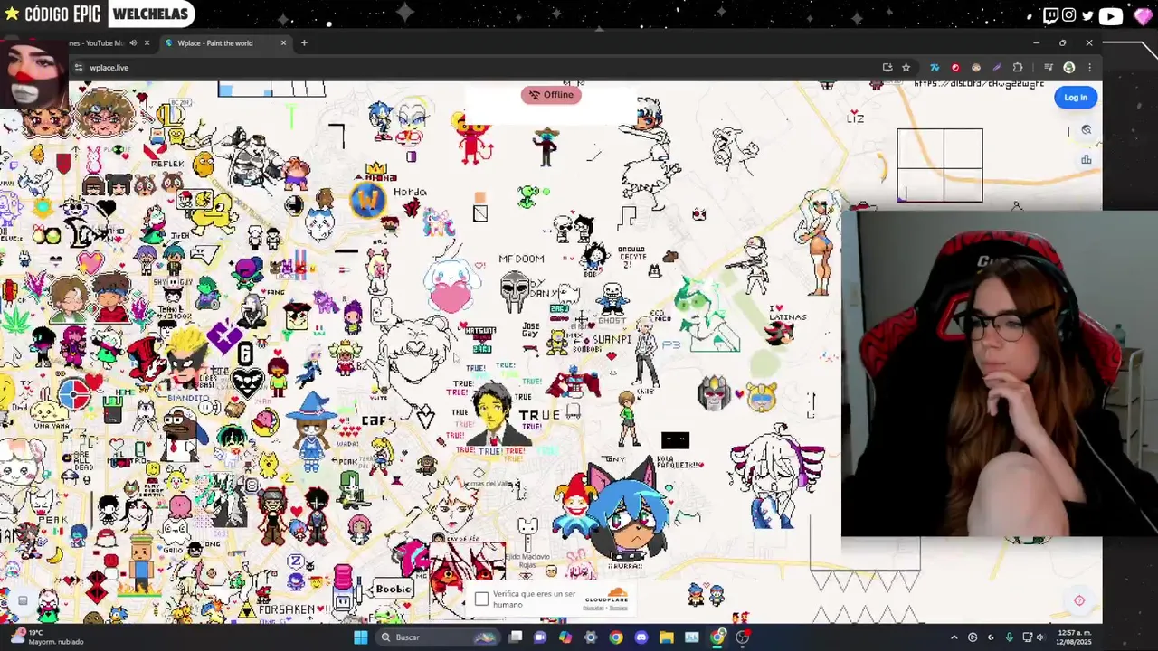Image resolution: width=1158 pixels, height=651 pixels.
Task: Open the Photos app taskbar icon
Action: tap(692, 637)
